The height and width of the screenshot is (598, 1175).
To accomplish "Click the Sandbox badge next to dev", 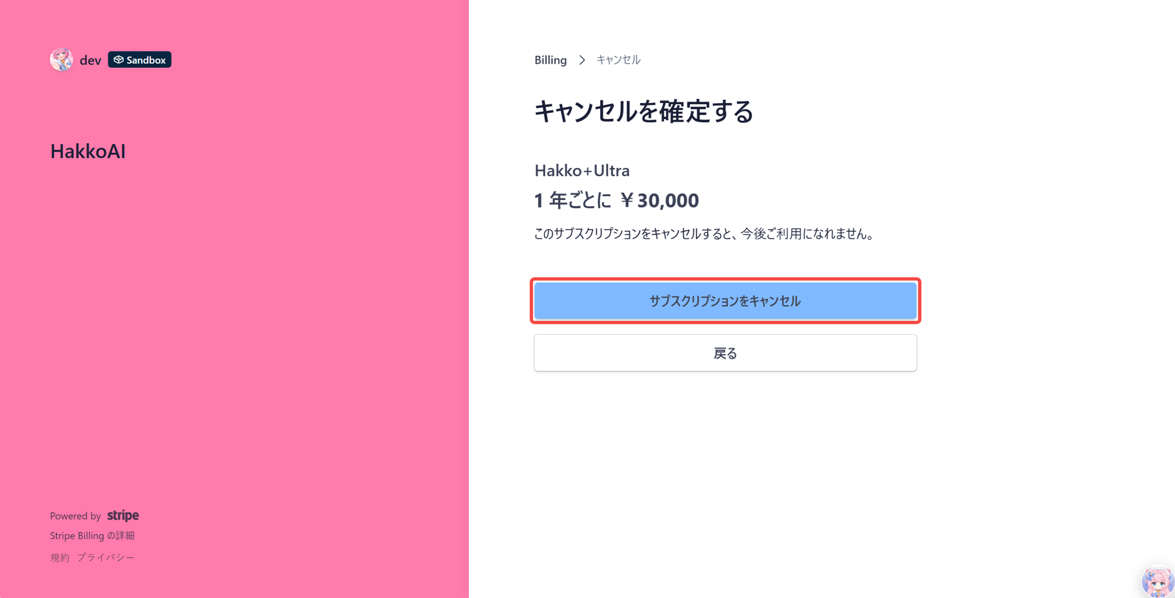I will (x=140, y=59).
